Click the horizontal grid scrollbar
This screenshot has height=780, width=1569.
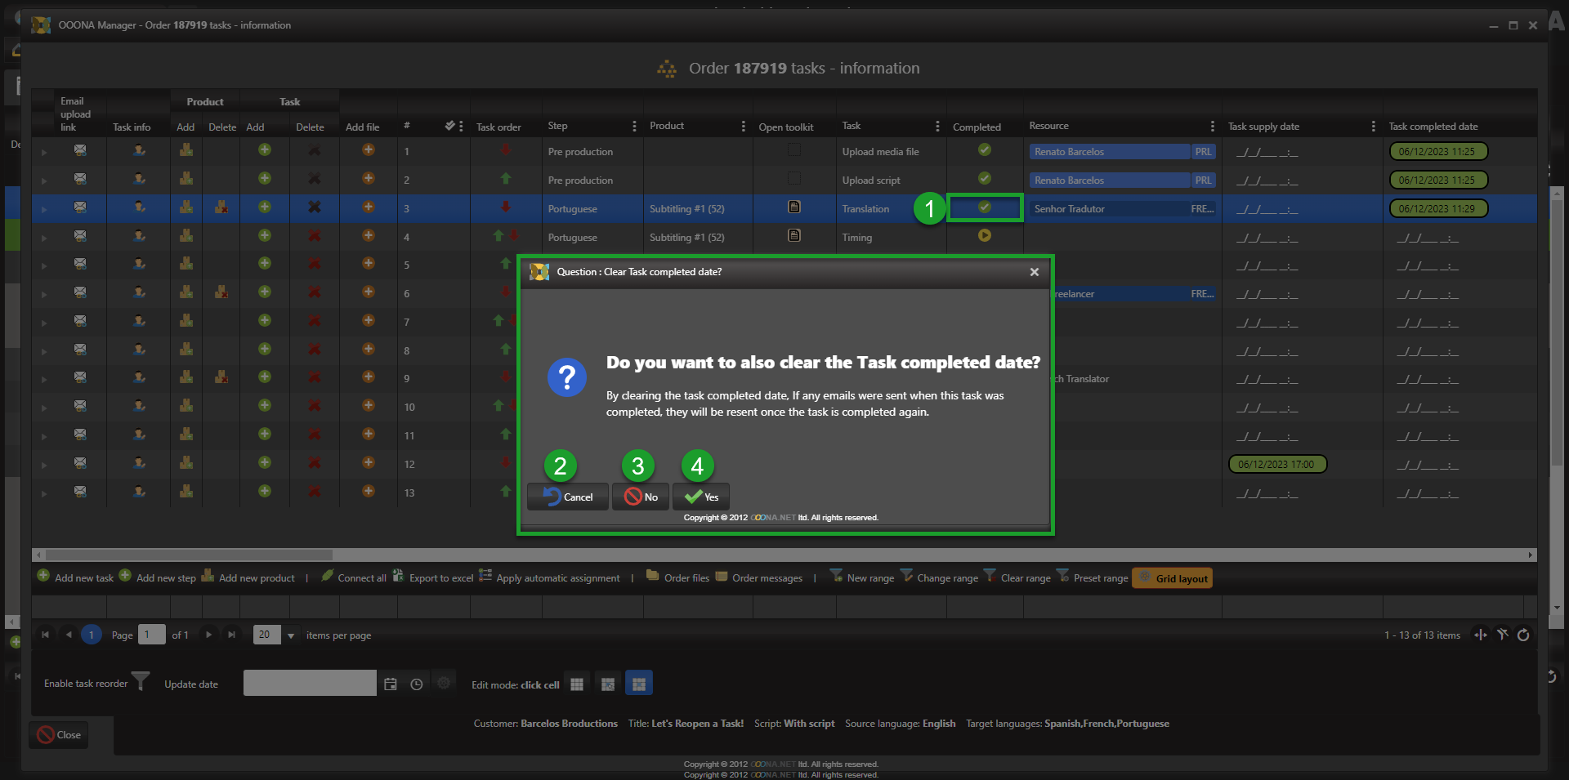tap(190, 555)
